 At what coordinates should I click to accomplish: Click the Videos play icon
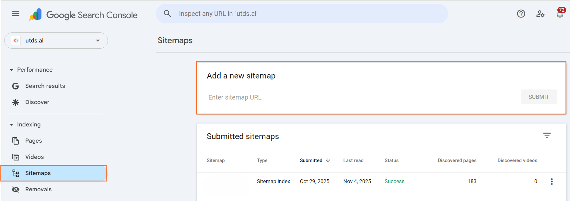coord(16,157)
